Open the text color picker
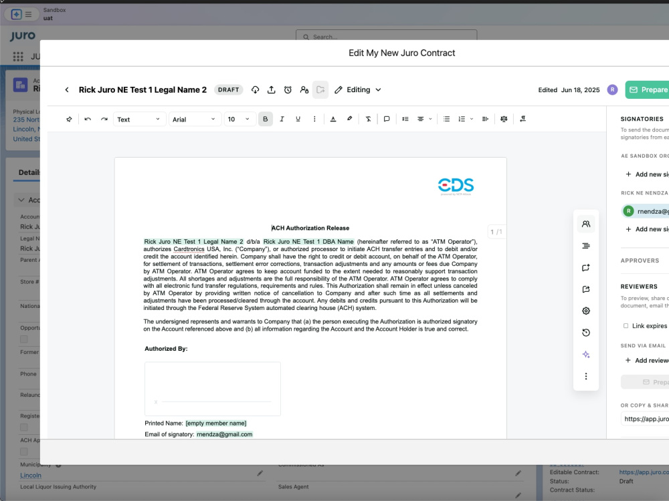 point(333,120)
